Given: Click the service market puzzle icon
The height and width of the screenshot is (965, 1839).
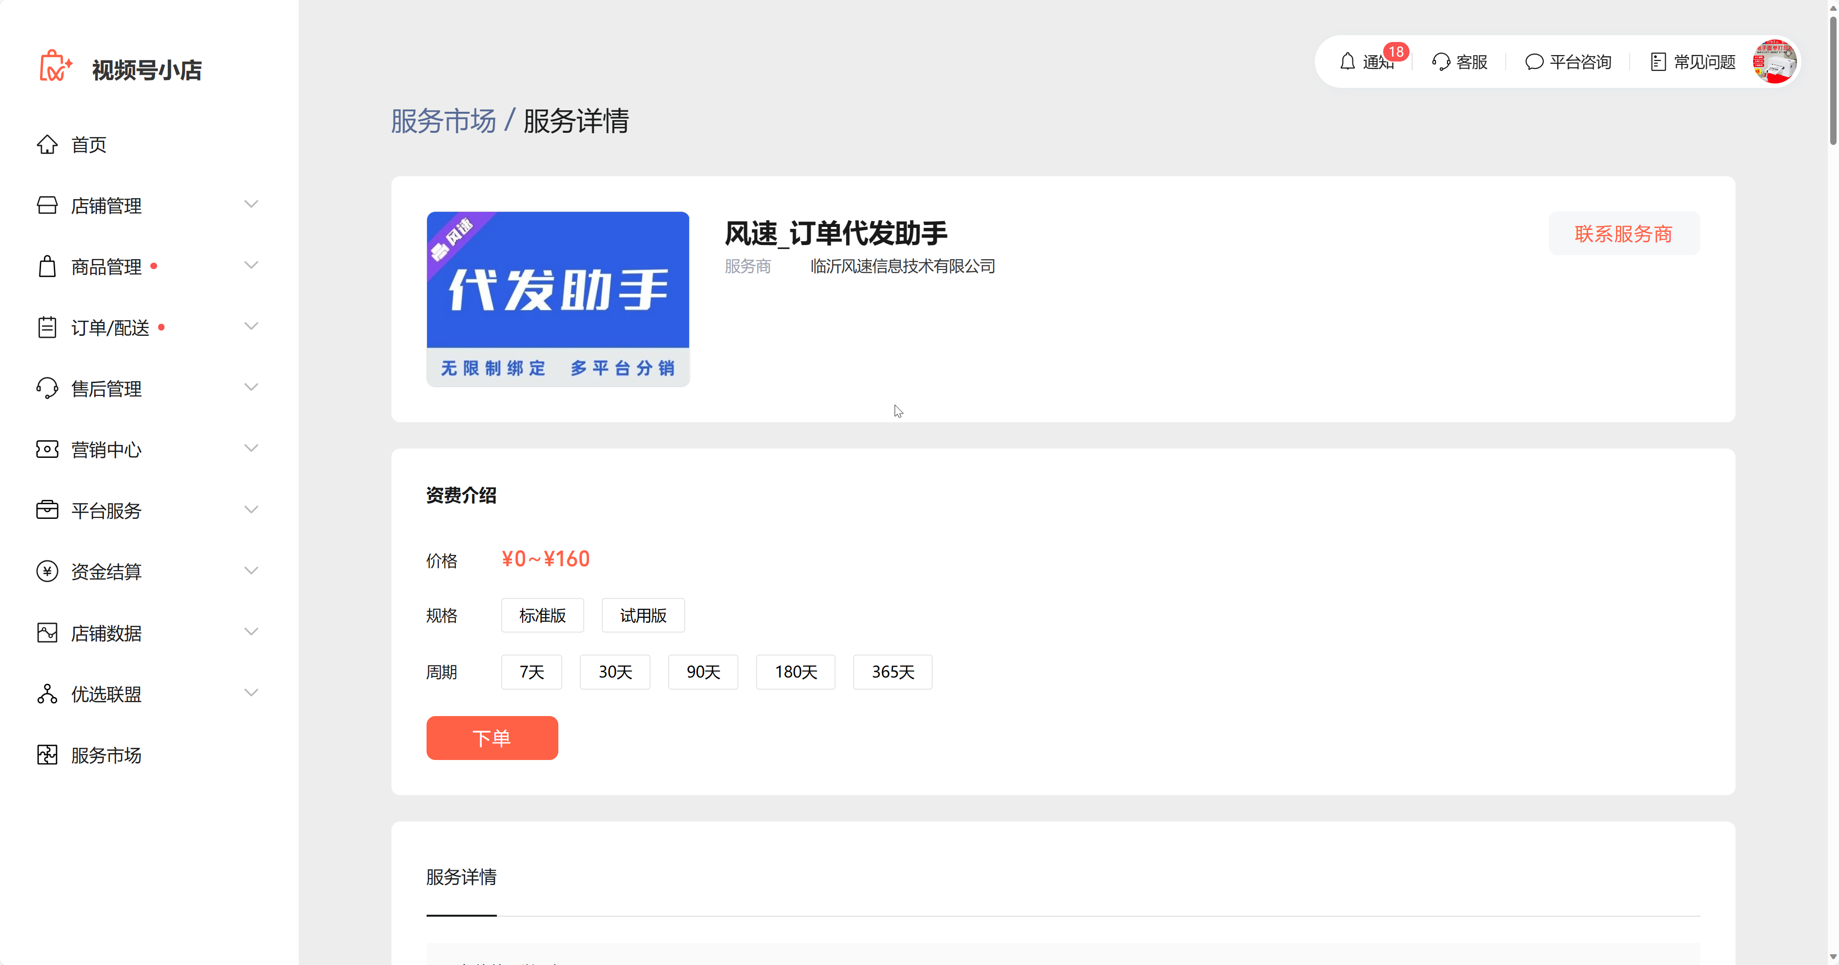Looking at the screenshot, I should coord(47,755).
